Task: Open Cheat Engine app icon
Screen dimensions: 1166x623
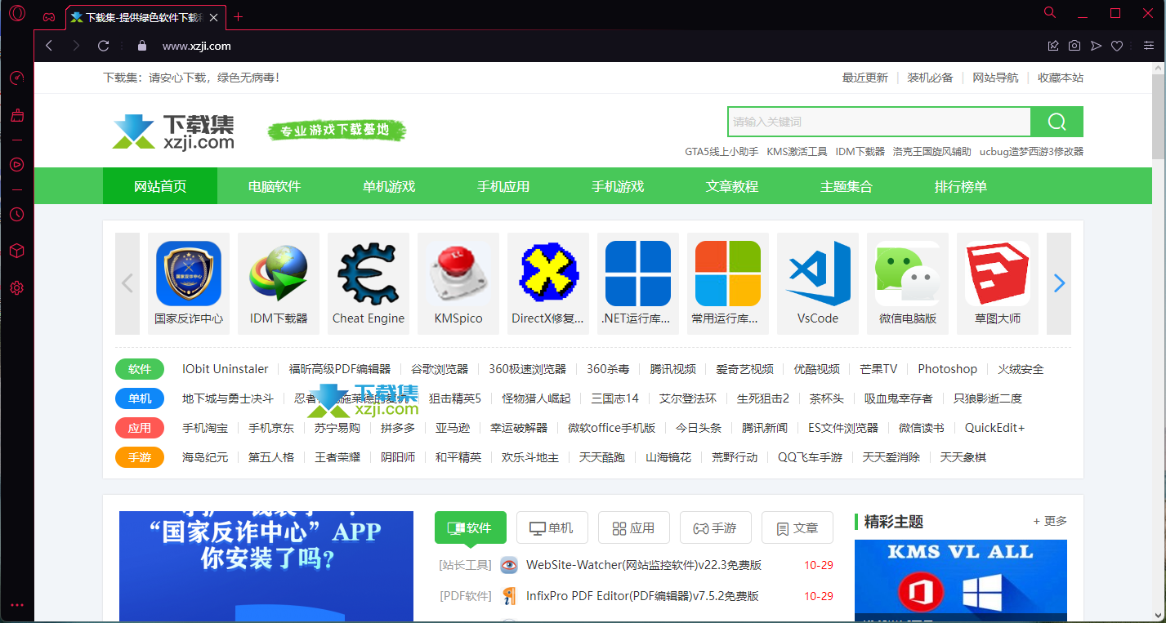Action: coord(369,283)
